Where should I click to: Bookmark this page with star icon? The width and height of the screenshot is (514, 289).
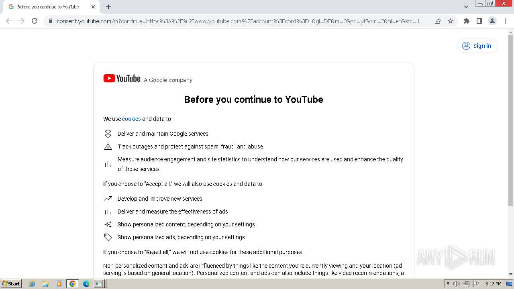[x=451, y=21]
